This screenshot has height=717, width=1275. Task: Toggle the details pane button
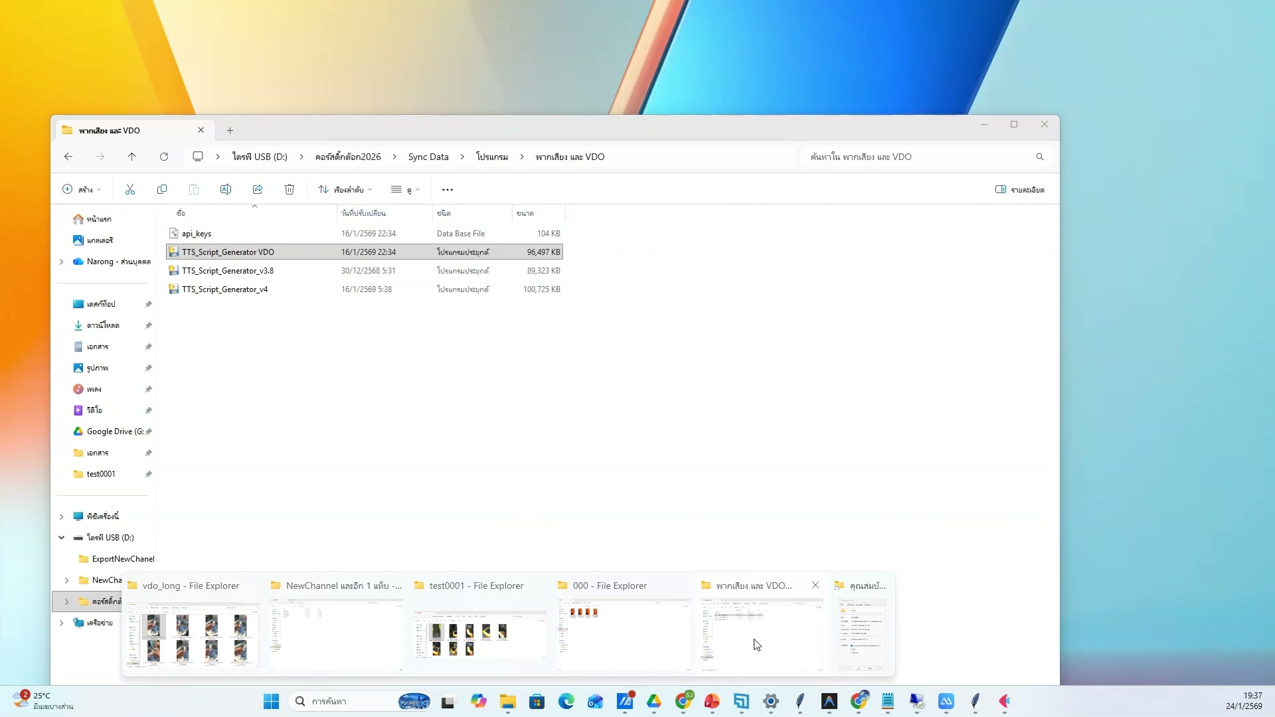click(x=1019, y=190)
